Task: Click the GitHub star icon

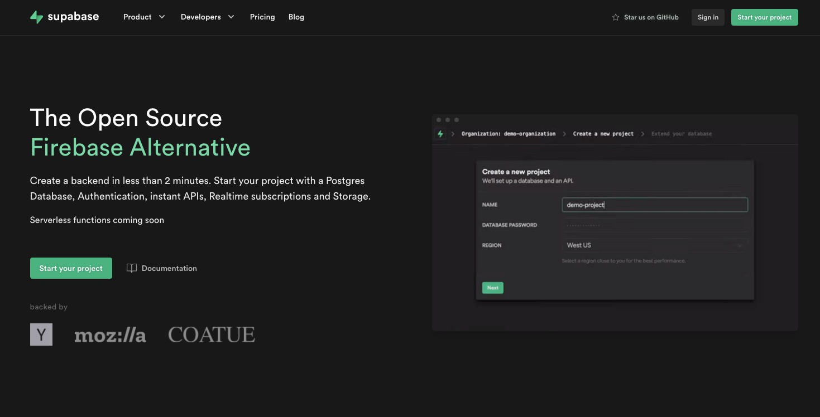Action: click(616, 17)
